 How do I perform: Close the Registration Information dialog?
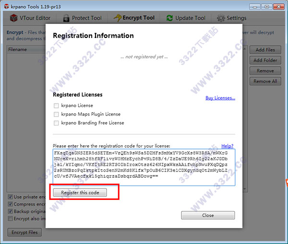tap(208, 215)
